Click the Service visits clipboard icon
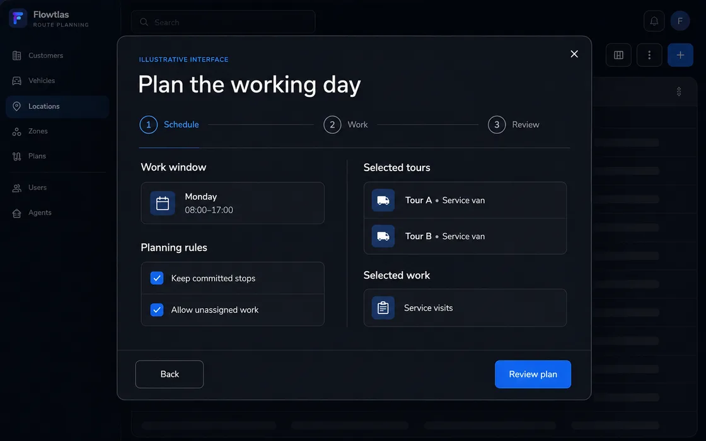Viewport: 706px width, 441px height. [383, 308]
